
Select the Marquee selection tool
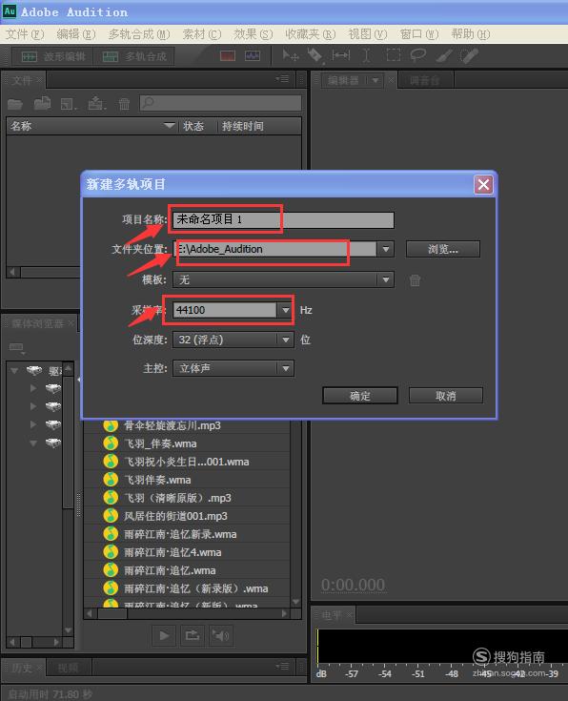pyautogui.click(x=394, y=55)
